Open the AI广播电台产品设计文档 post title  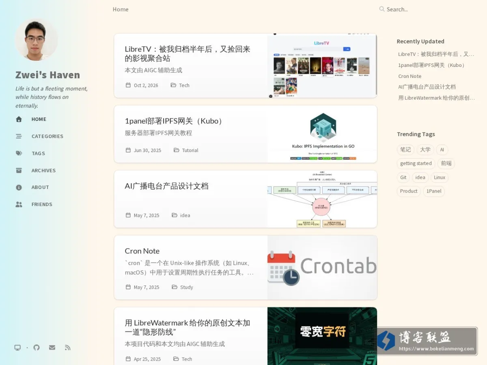[166, 186]
